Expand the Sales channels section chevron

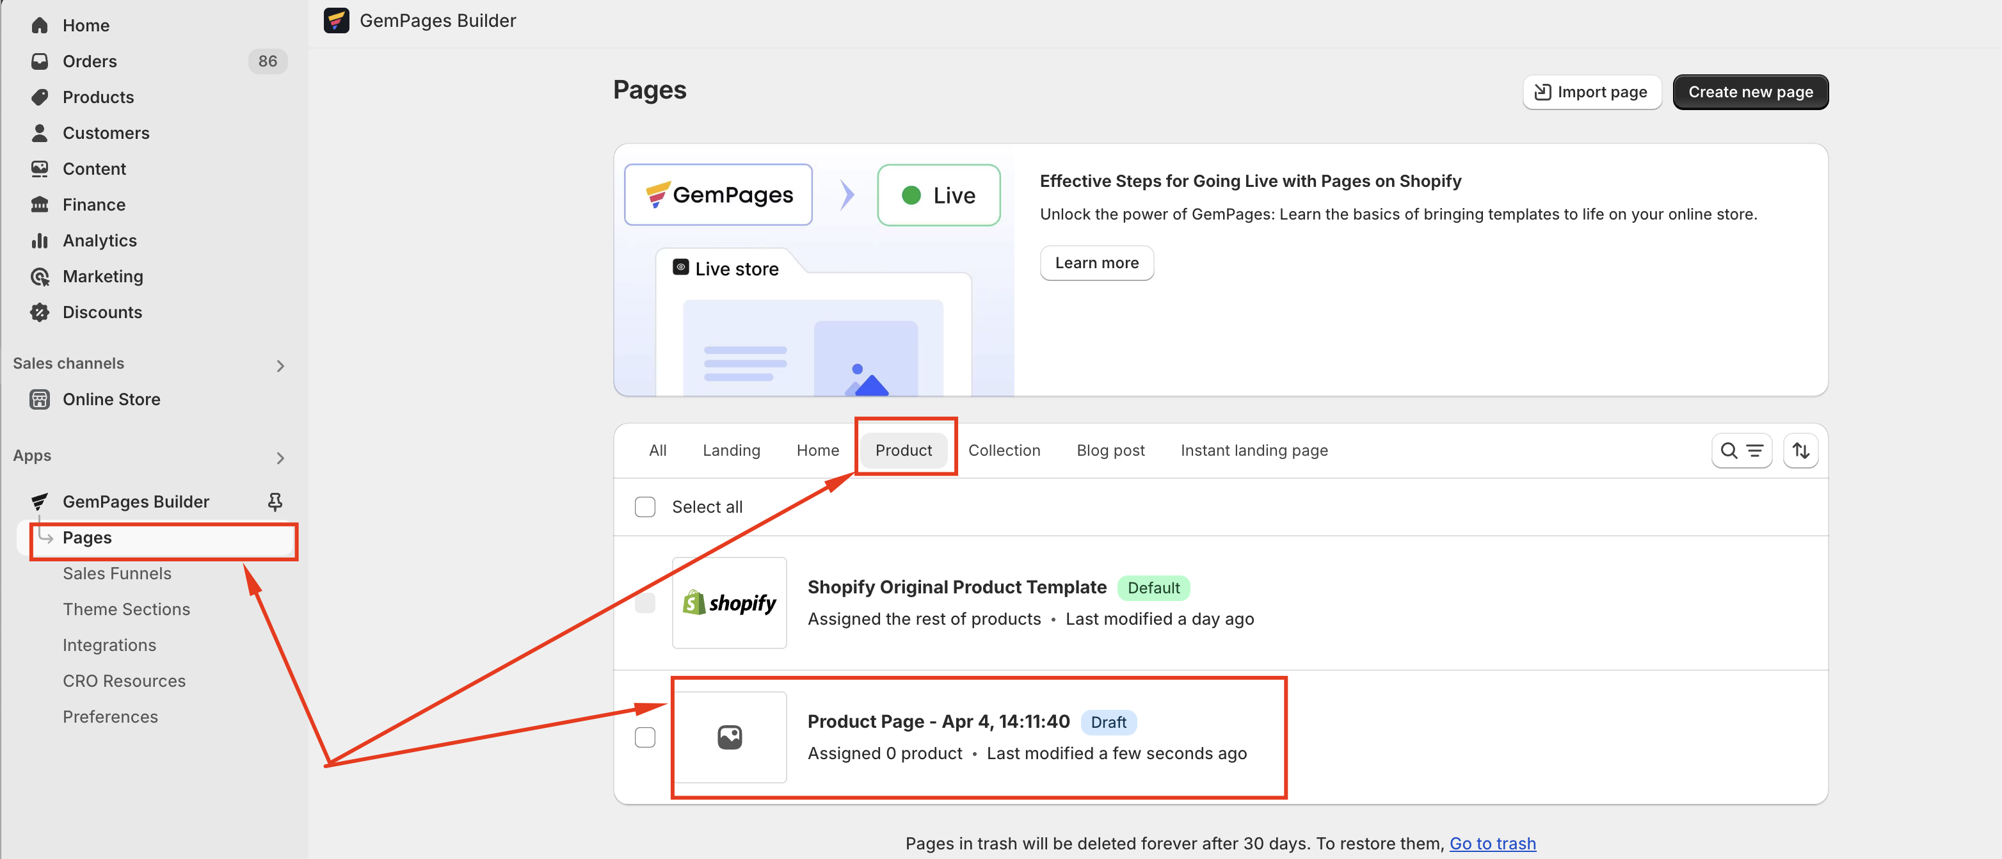pyautogui.click(x=280, y=365)
